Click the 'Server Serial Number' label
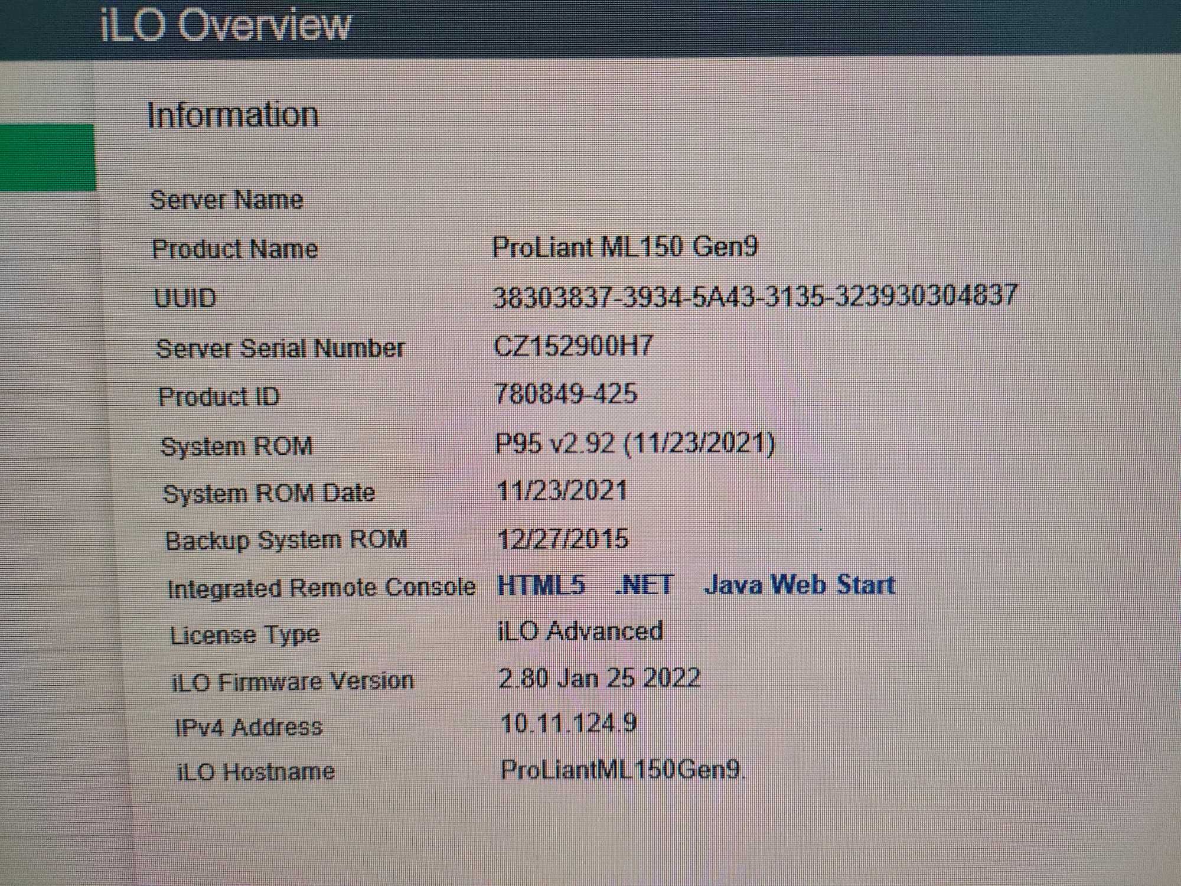Image resolution: width=1181 pixels, height=886 pixels. [280, 348]
